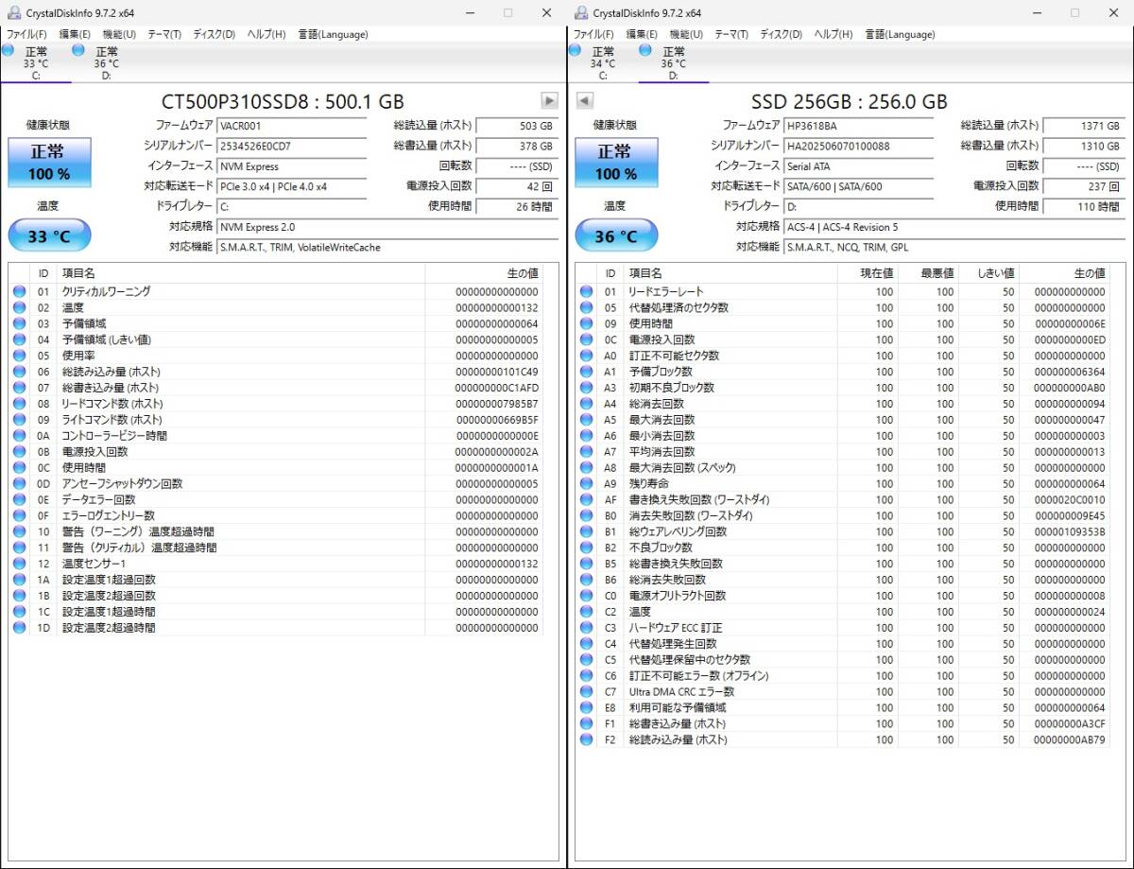
Task: Click the status orb for クリティカルワーニング row
Action: (x=19, y=292)
